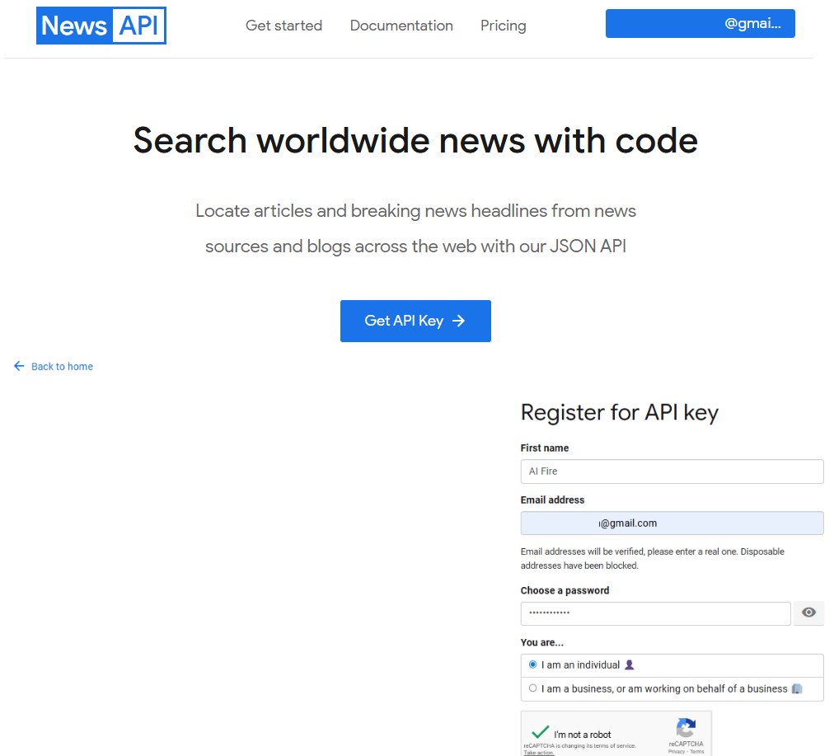Screen dimensions: 834x756
Task: Focus the First name input field
Action: pos(672,472)
